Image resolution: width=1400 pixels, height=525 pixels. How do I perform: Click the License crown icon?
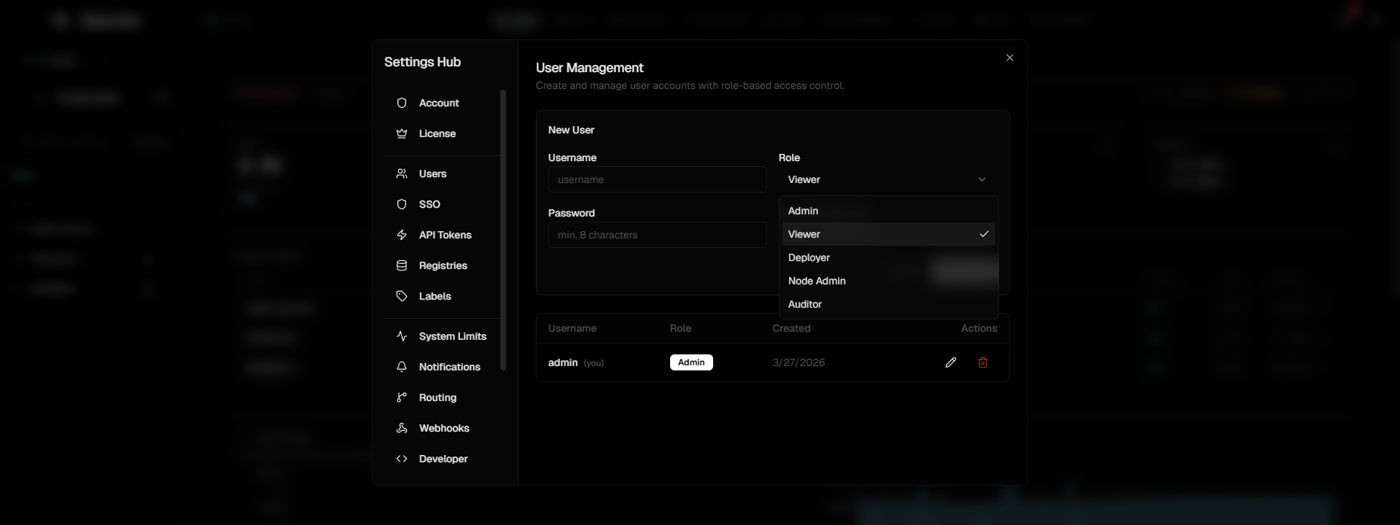pos(401,133)
